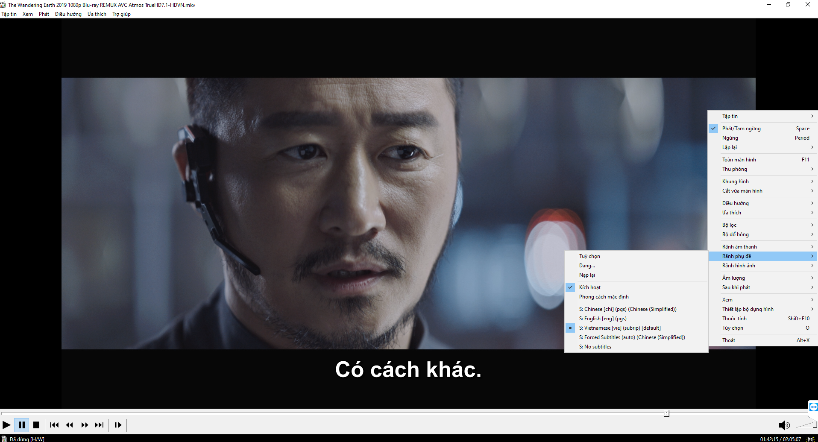This screenshot has width=818, height=442.
Task: Select S: No subtitles option
Action: coord(636,347)
